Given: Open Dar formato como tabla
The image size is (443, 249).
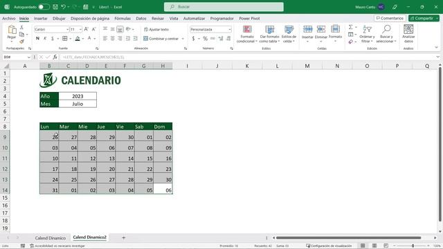Looking at the screenshot, I should [x=269, y=34].
